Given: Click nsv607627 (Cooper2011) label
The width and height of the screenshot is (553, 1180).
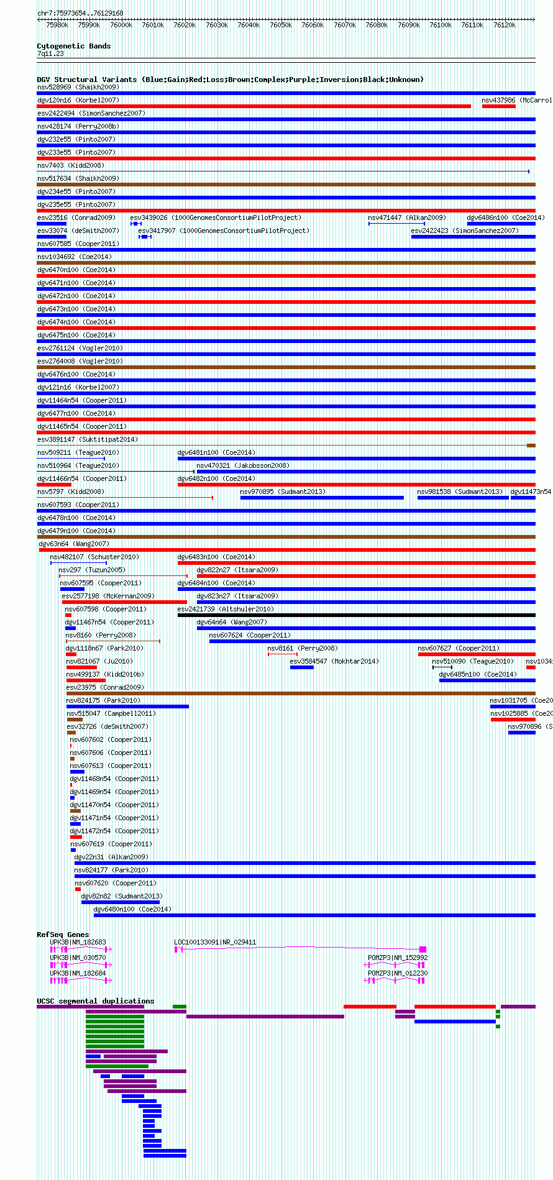Looking at the screenshot, I should point(459,648).
